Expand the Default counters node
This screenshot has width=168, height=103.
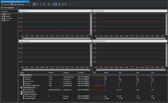(x=2, y=16)
